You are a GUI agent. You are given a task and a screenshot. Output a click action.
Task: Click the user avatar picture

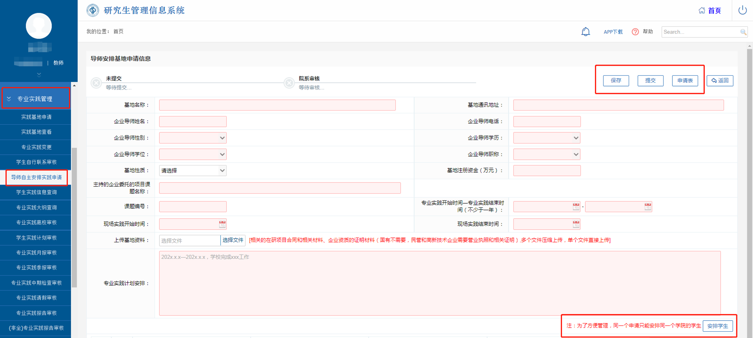coord(39,26)
